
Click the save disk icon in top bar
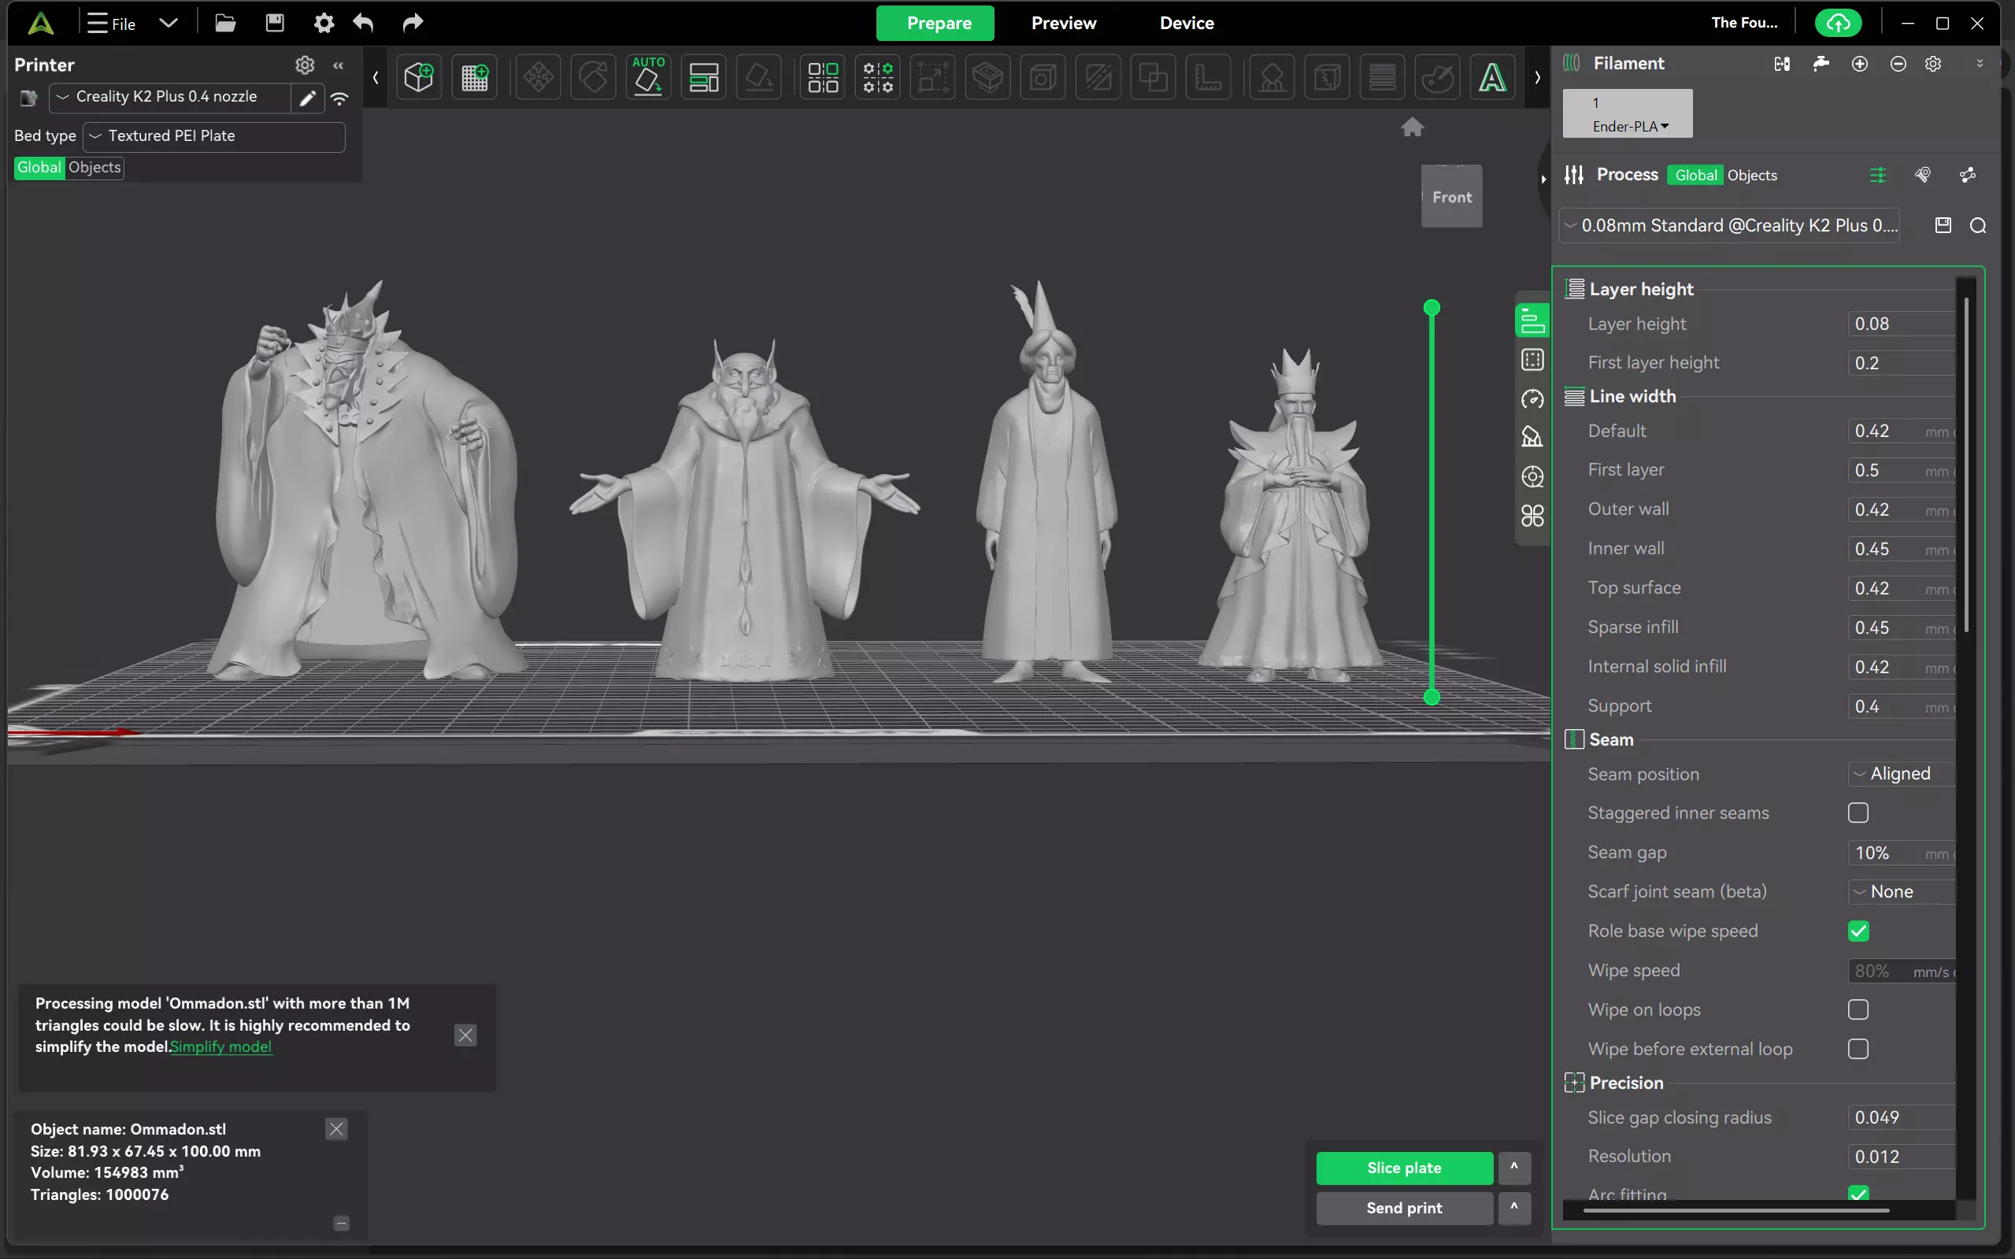tap(275, 24)
